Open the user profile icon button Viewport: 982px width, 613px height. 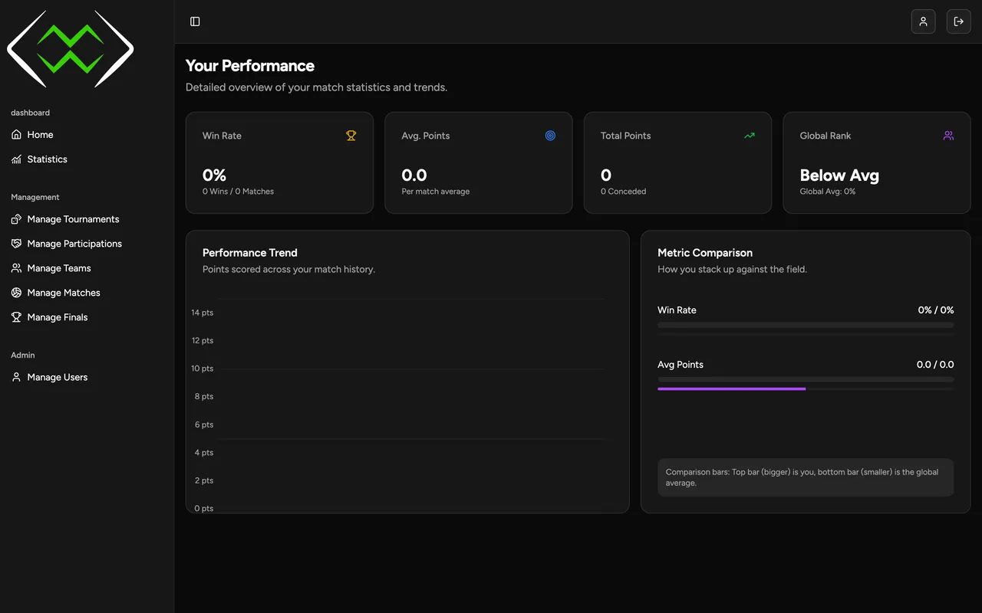point(923,21)
